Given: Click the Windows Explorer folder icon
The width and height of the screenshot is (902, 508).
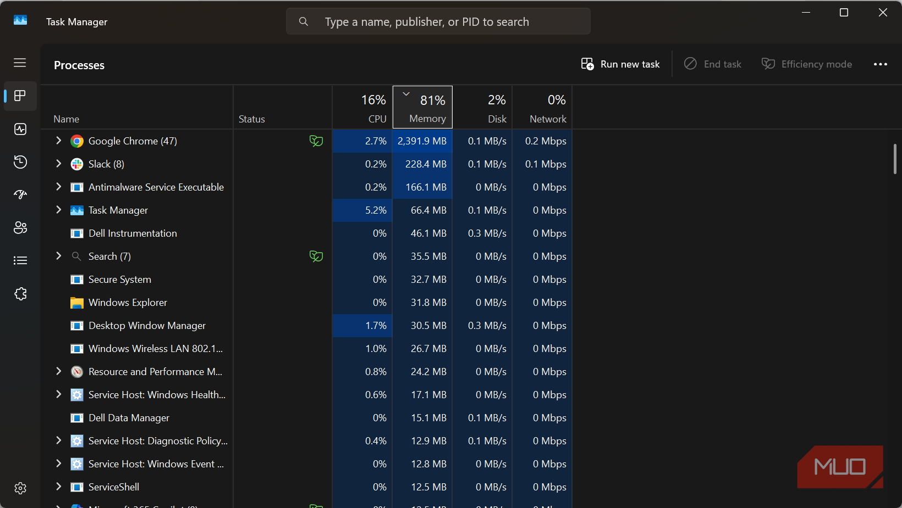Looking at the screenshot, I should (x=77, y=303).
